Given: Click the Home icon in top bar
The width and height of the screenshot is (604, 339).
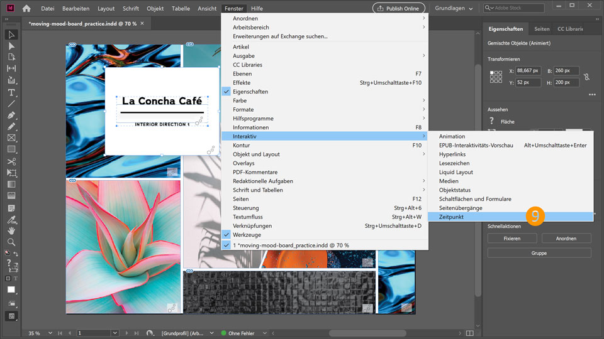Looking at the screenshot, I should click(26, 8).
